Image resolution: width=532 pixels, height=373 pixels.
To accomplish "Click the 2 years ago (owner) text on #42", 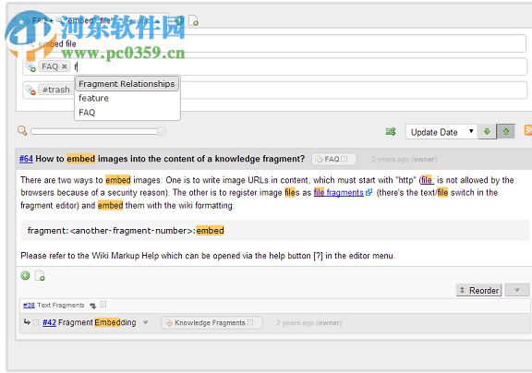I will (308, 323).
